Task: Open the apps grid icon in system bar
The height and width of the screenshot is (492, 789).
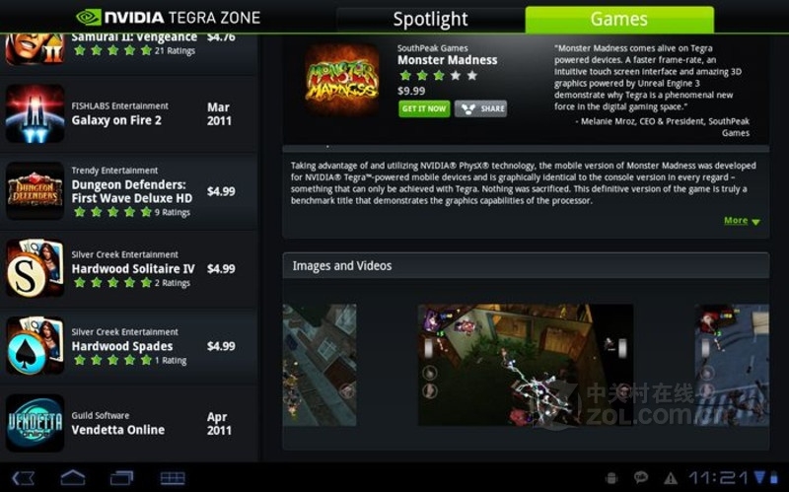Action: point(173,478)
